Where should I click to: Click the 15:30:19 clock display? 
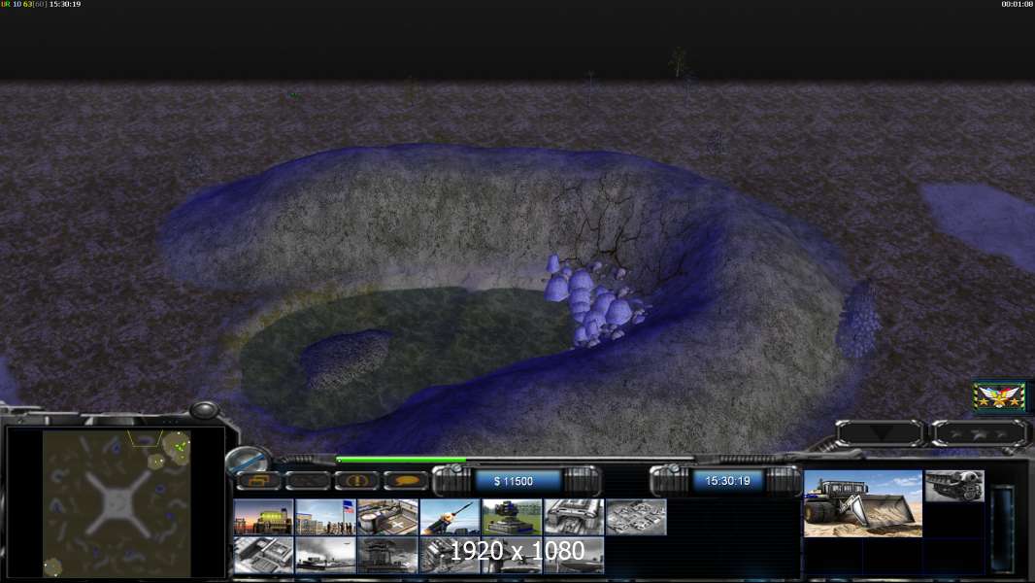pyautogui.click(x=727, y=481)
